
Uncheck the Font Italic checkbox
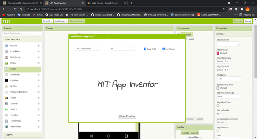(x=164, y=49)
